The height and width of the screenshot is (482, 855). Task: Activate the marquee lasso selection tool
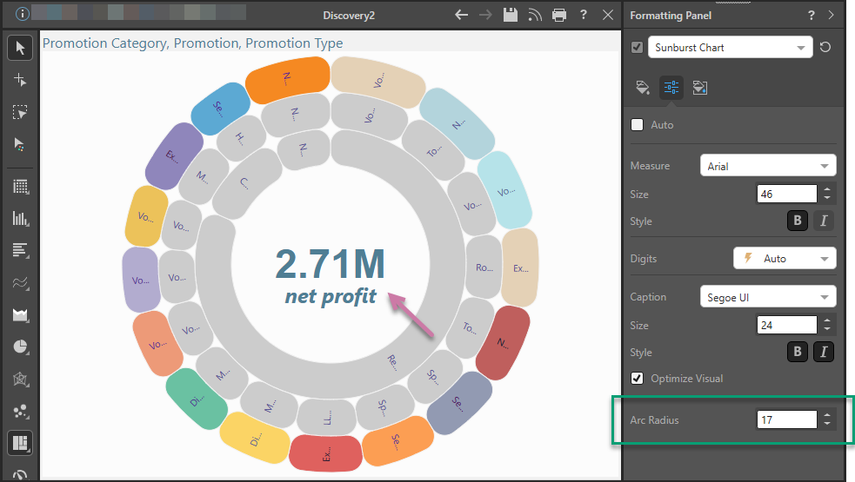click(x=20, y=112)
